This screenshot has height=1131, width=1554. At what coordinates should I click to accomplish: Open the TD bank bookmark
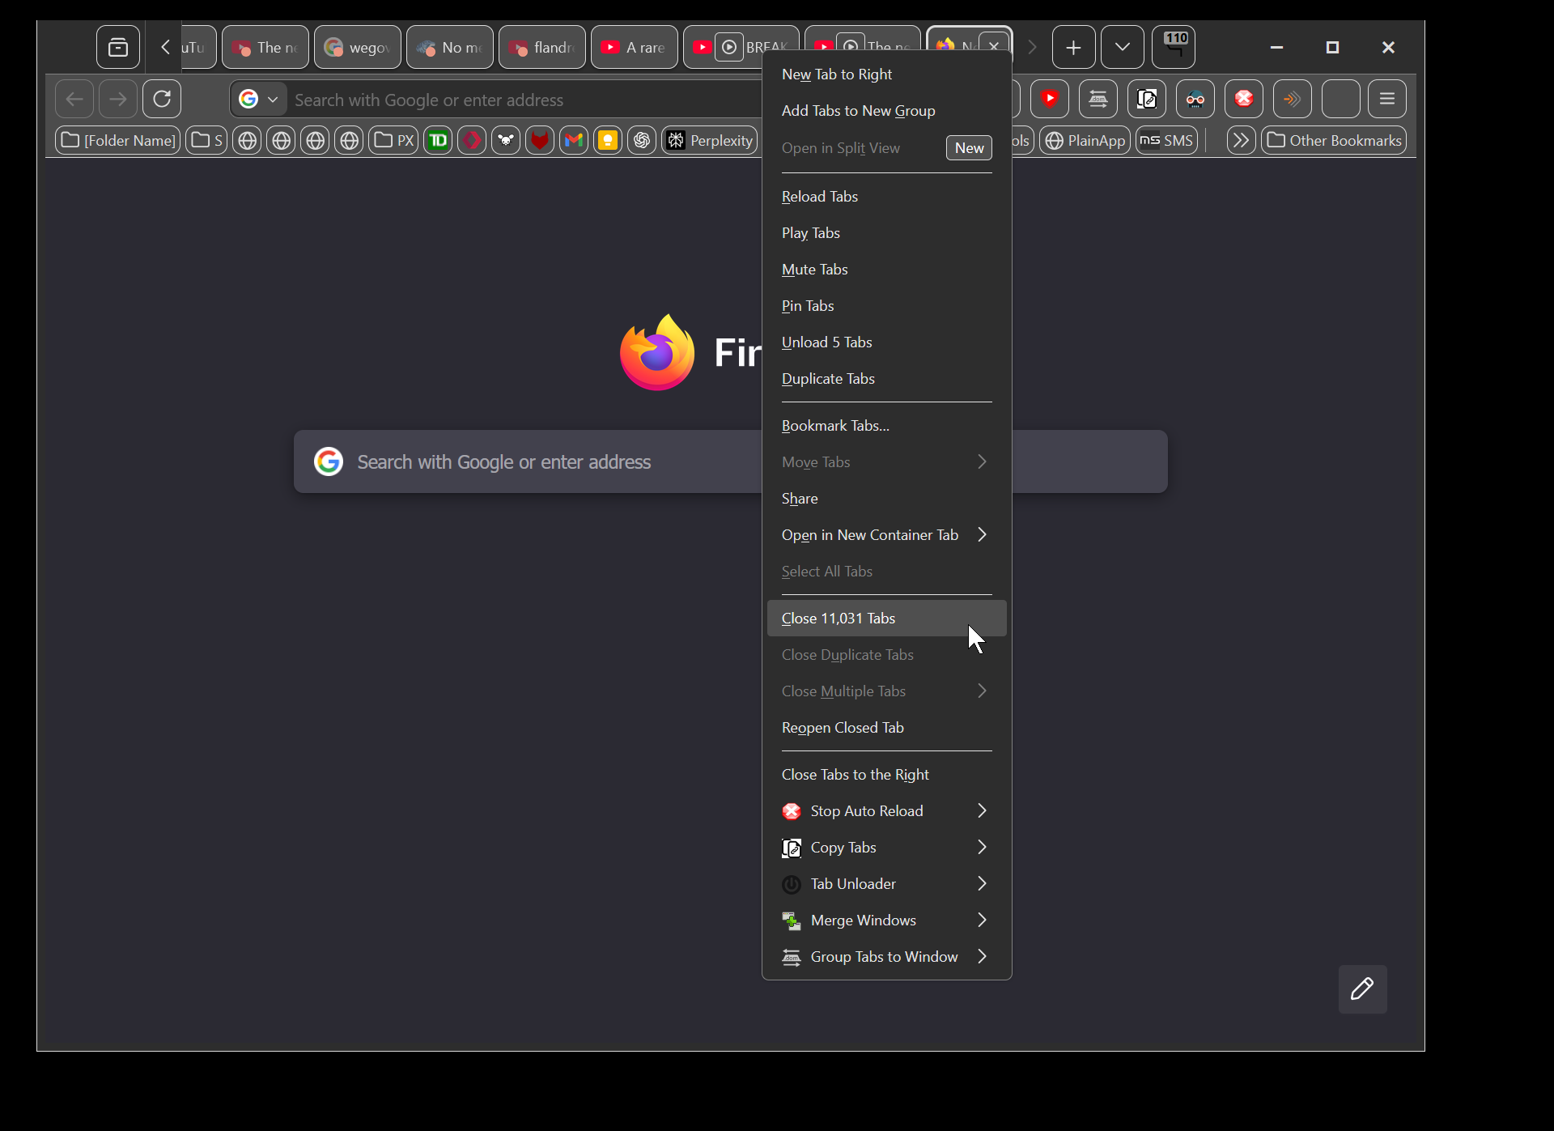click(x=438, y=141)
